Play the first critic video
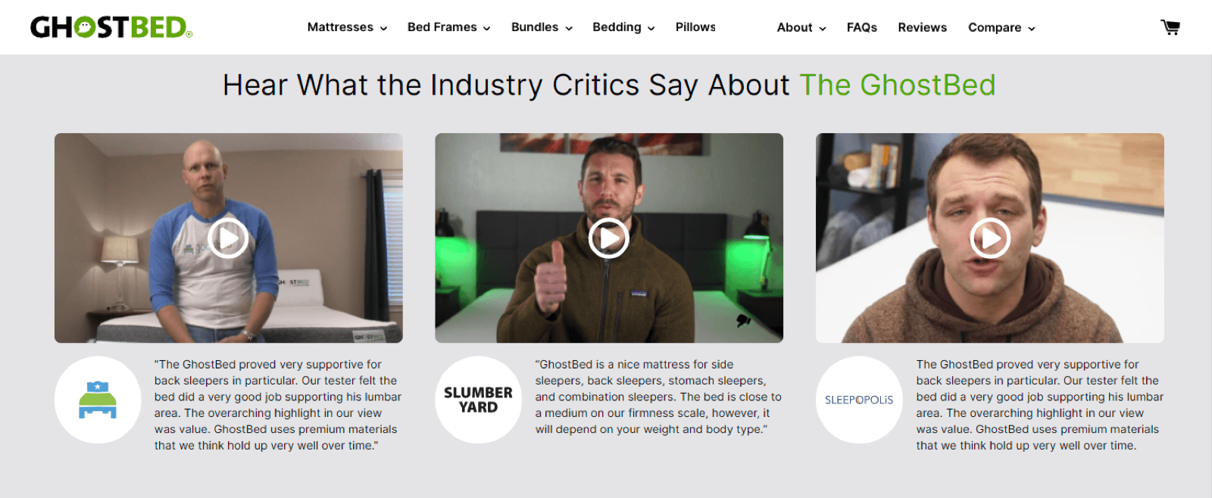Image resolution: width=1212 pixels, height=498 pixels. click(228, 238)
